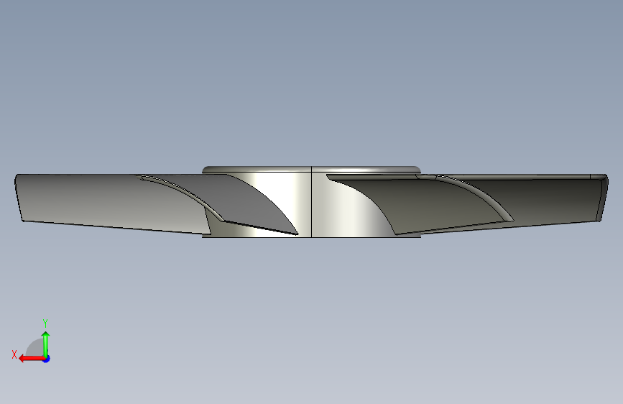Click the green Y axis arrow
The height and width of the screenshot is (404, 623).
point(46,344)
